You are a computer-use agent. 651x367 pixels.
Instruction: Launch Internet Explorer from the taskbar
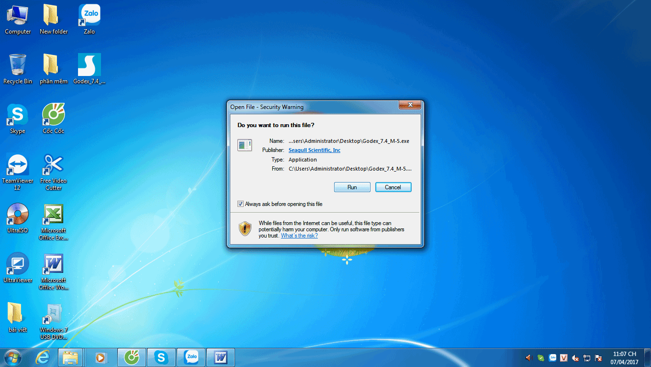pyautogui.click(x=43, y=357)
